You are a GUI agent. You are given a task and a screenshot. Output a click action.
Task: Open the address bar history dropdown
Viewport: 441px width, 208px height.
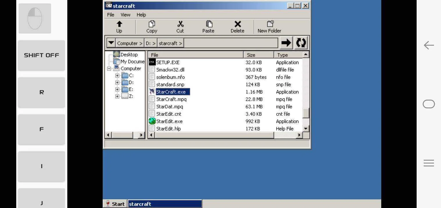tap(111, 43)
